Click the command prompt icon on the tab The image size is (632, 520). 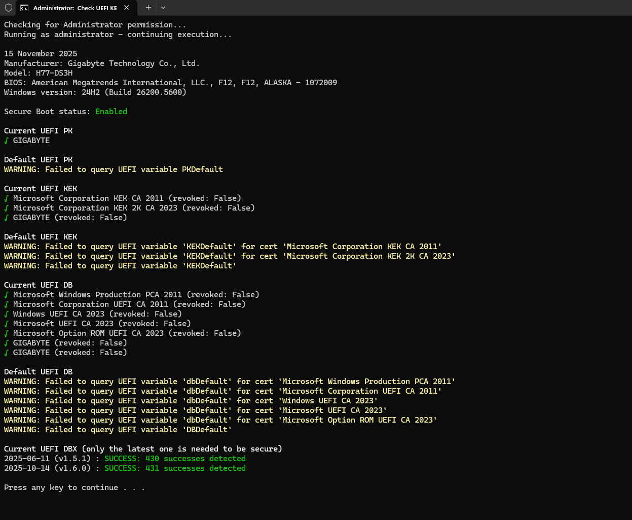click(24, 8)
